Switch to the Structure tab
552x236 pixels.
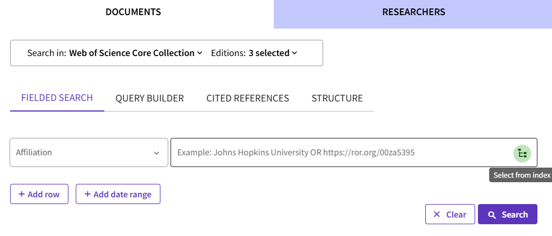(337, 98)
